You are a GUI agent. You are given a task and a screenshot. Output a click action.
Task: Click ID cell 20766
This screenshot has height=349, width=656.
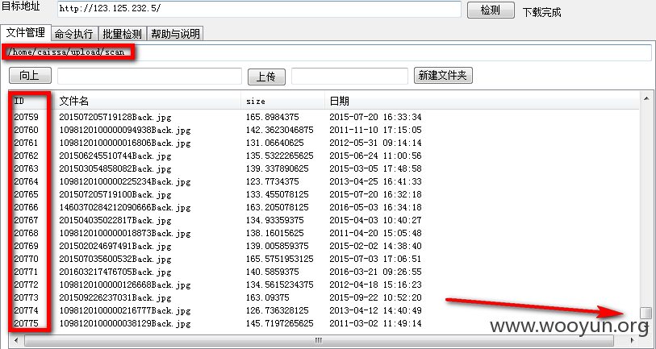(x=26, y=208)
